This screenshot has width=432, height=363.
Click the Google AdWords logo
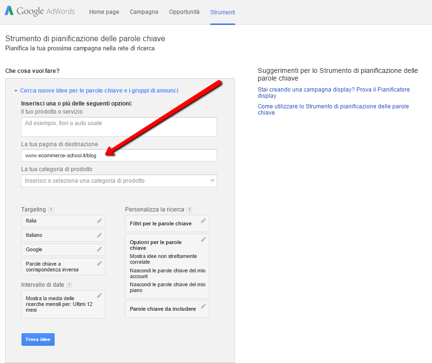click(40, 12)
